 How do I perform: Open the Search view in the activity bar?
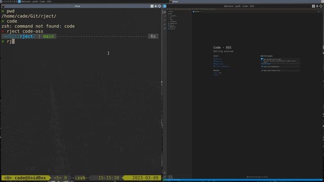point(165,16)
